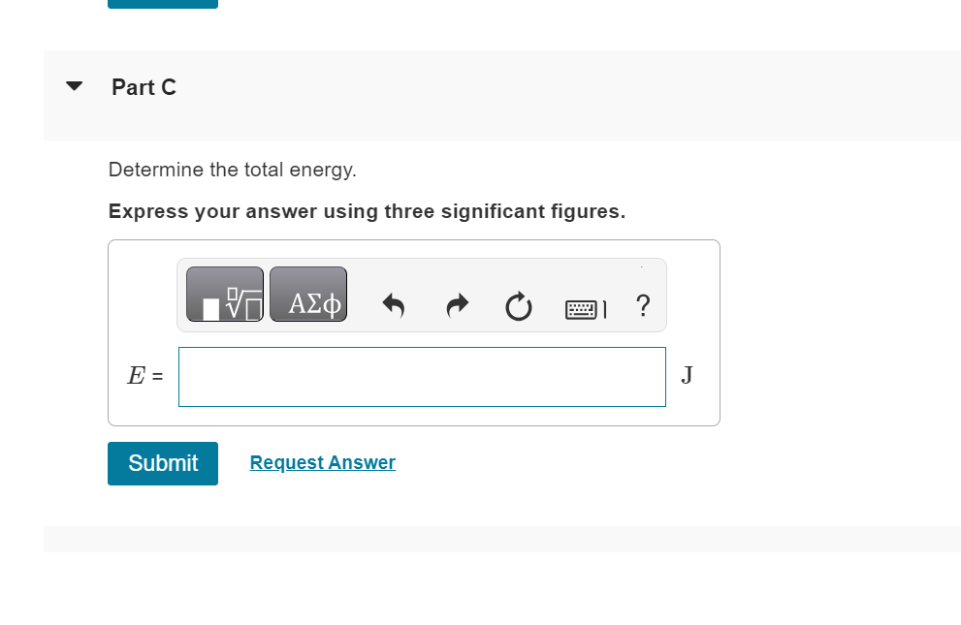961x625 pixels.
Task: Submit the answer for Part C
Action: 162,463
